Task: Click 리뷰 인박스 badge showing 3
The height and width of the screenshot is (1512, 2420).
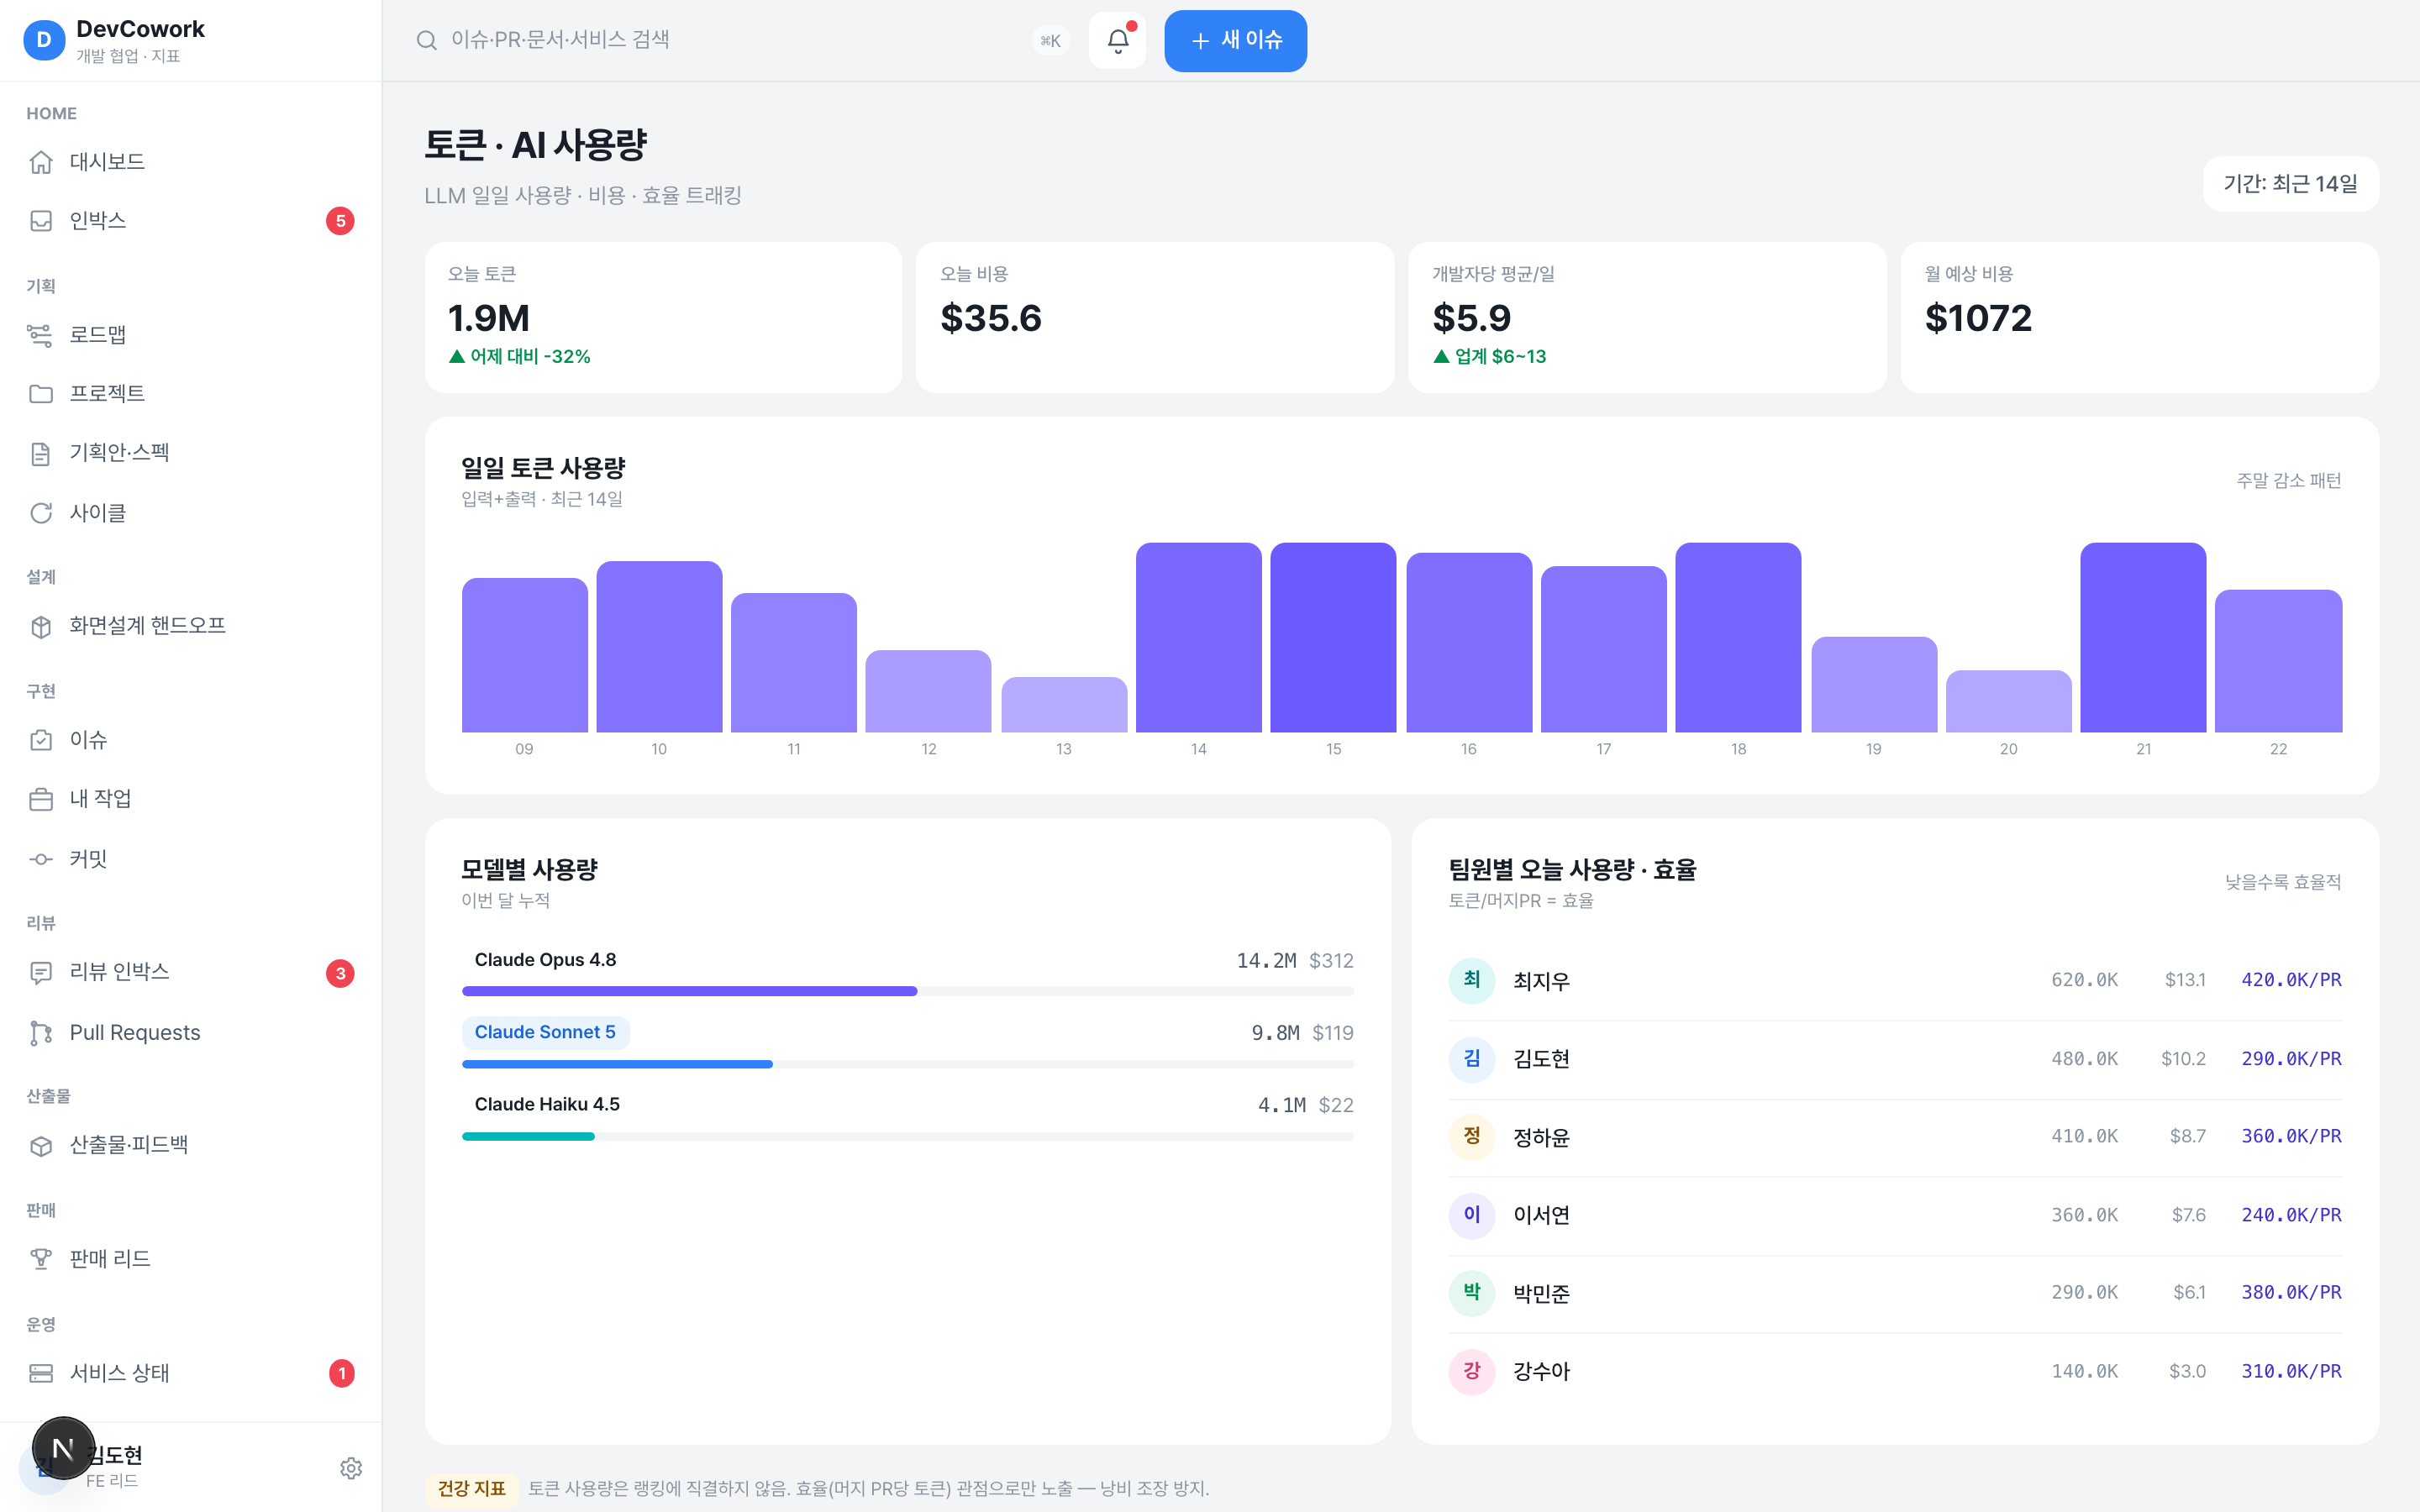Action: [x=340, y=973]
